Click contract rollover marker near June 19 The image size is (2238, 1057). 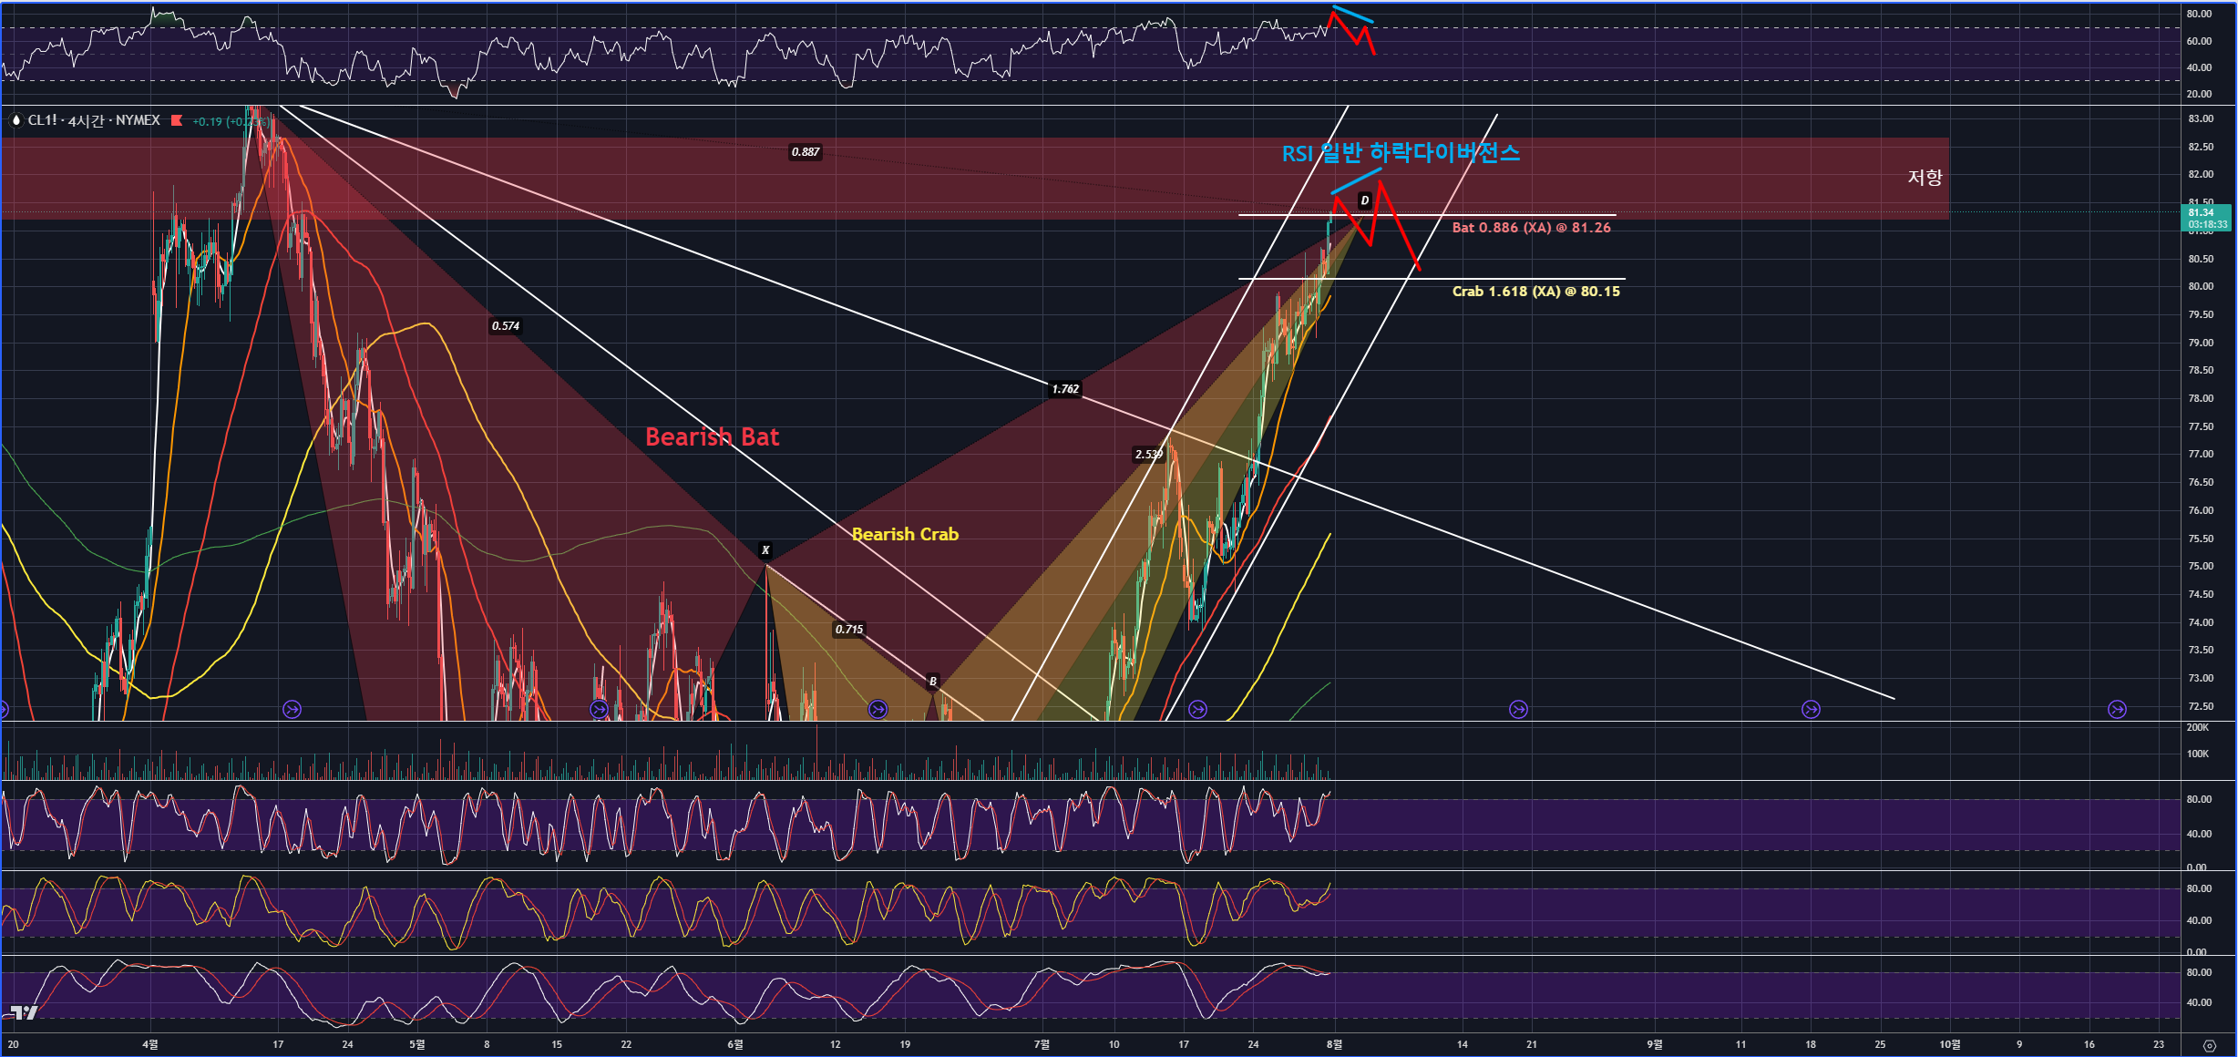878,709
